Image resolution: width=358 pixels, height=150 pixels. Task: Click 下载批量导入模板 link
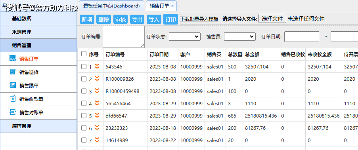[x=199, y=19]
